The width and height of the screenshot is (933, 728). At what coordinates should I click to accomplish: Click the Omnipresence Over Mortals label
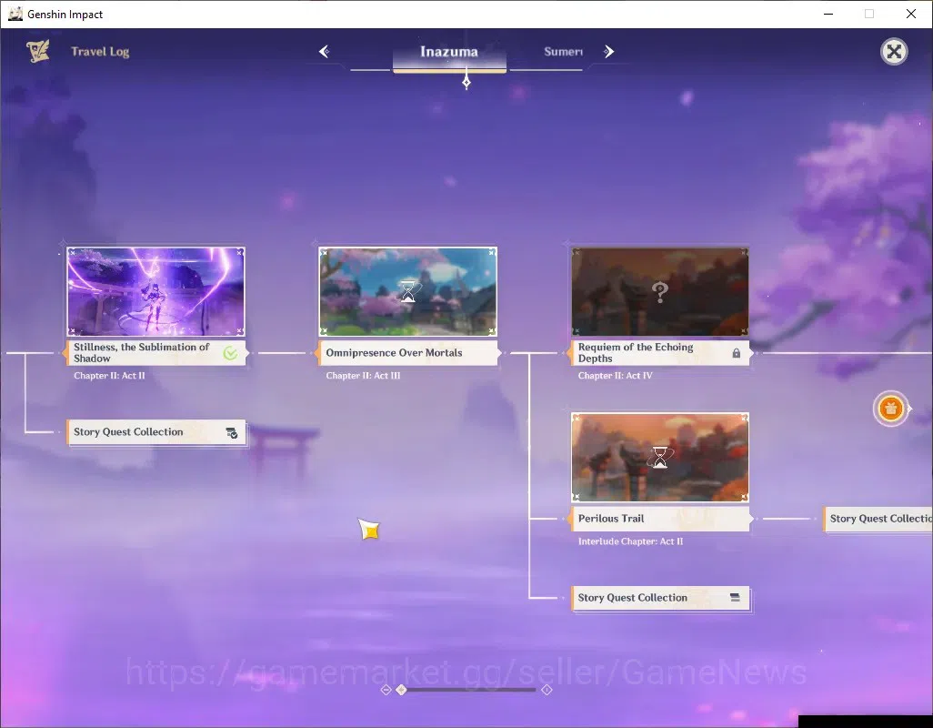pyautogui.click(x=408, y=353)
